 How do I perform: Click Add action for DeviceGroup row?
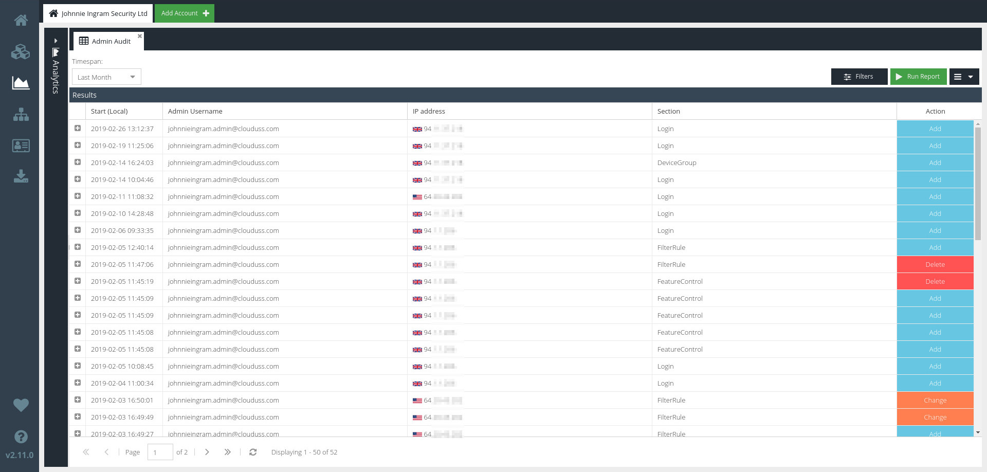[x=935, y=162]
